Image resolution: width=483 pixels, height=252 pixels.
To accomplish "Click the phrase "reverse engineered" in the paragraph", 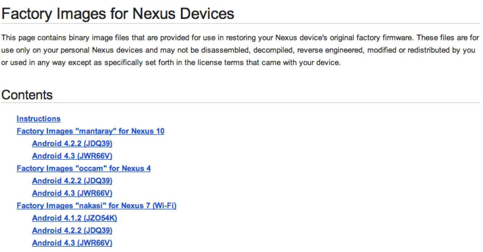I will click(291, 50).
